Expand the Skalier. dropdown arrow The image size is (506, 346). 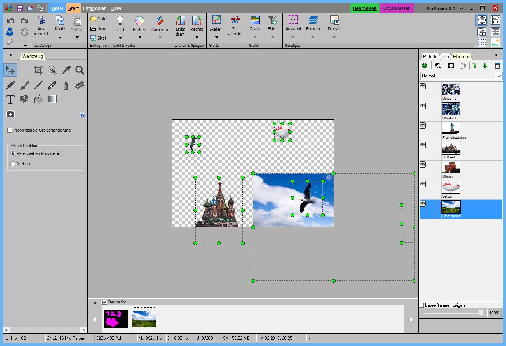(x=217, y=38)
